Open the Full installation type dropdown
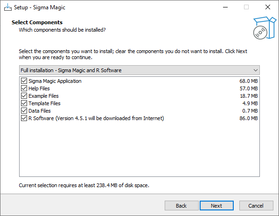 click(139, 70)
